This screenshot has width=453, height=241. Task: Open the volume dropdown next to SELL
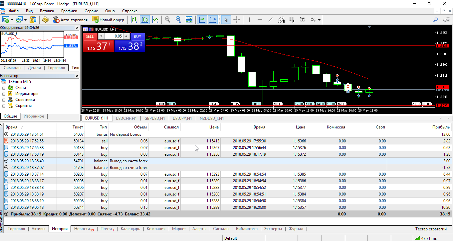[x=101, y=36]
